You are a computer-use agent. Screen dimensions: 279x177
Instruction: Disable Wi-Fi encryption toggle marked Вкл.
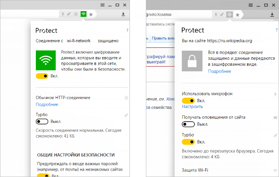click(42, 76)
